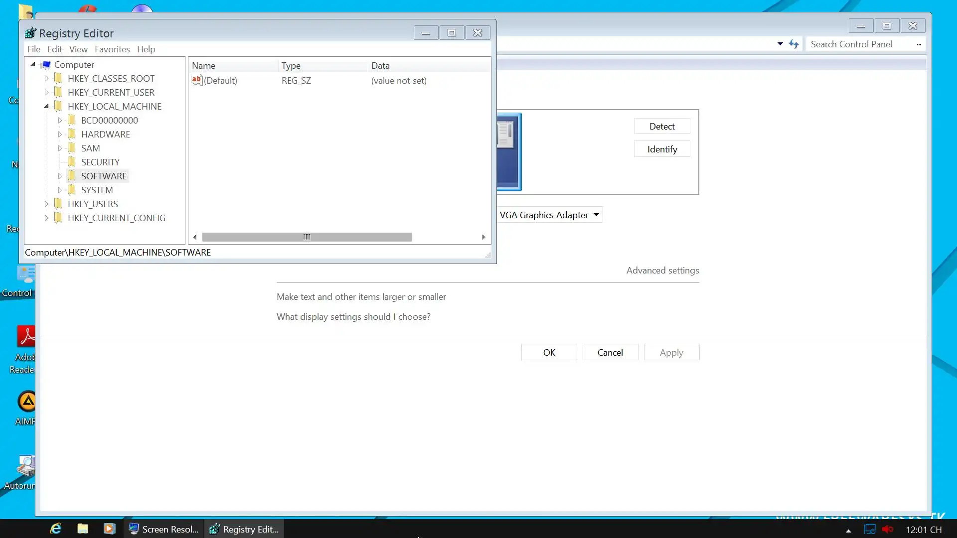Open the Advanced settings link
This screenshot has width=957, height=538.
(x=662, y=270)
